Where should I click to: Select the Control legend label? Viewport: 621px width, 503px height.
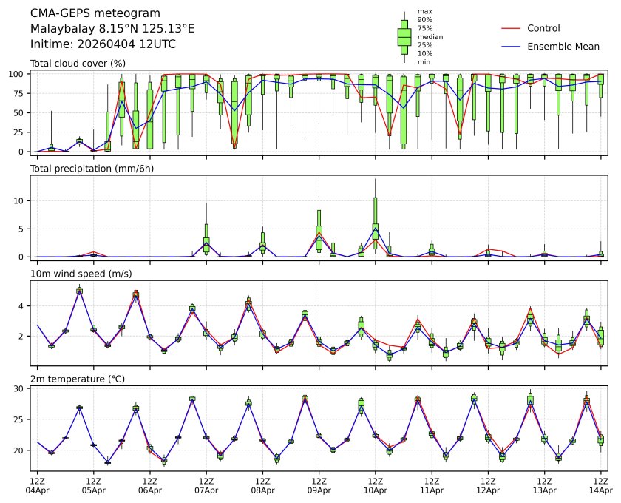pos(543,28)
